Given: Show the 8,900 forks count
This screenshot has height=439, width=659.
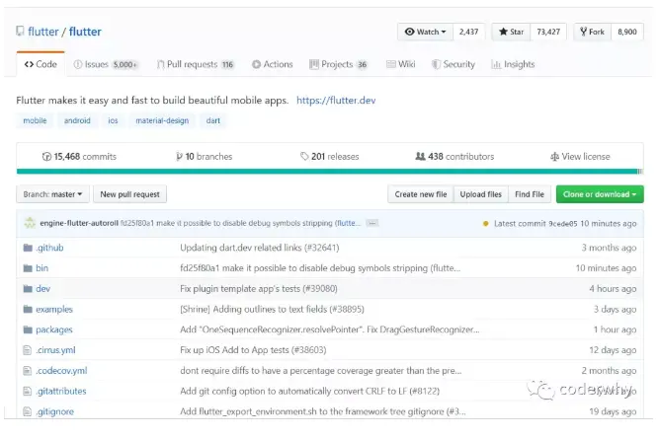Looking at the screenshot, I should pos(627,32).
